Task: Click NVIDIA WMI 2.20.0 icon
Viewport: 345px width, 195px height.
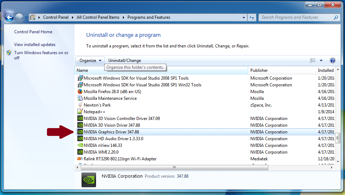Action: coord(80,152)
